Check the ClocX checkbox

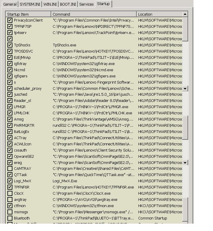click(10, 193)
